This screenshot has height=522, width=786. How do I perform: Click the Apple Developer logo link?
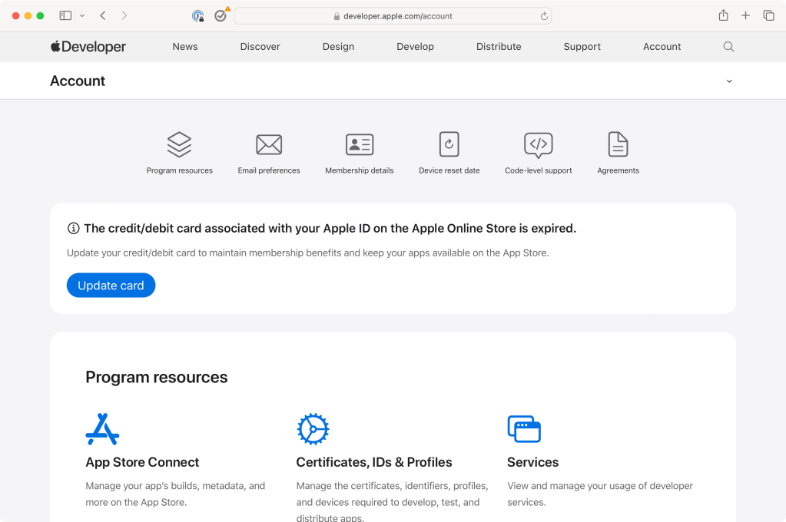(88, 47)
